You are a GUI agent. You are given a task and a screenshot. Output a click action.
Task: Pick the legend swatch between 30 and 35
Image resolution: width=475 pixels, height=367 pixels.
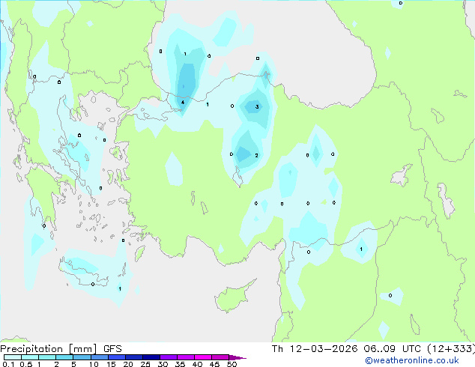168,357
